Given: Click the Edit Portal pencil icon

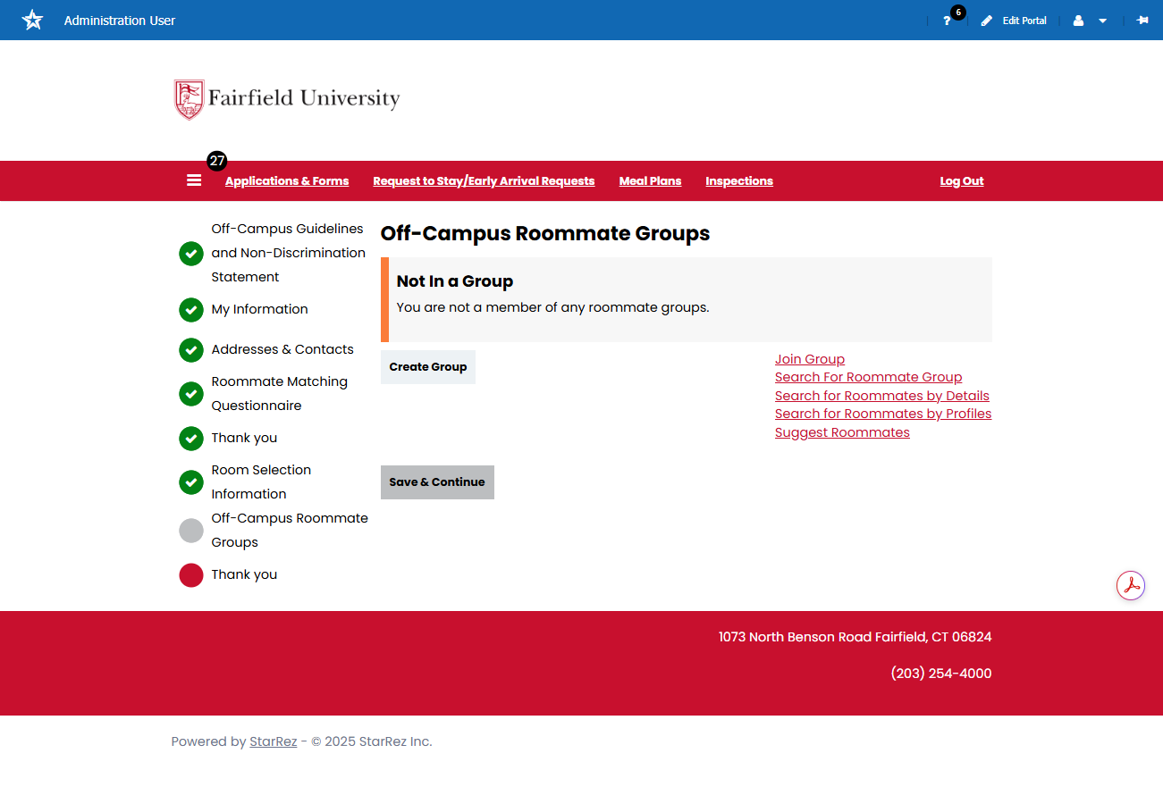Looking at the screenshot, I should click(987, 21).
